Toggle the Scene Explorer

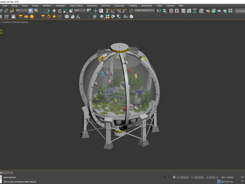pyautogui.click(x=171, y=11)
